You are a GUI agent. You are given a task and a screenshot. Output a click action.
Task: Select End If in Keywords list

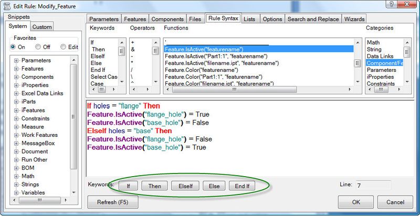(x=98, y=70)
